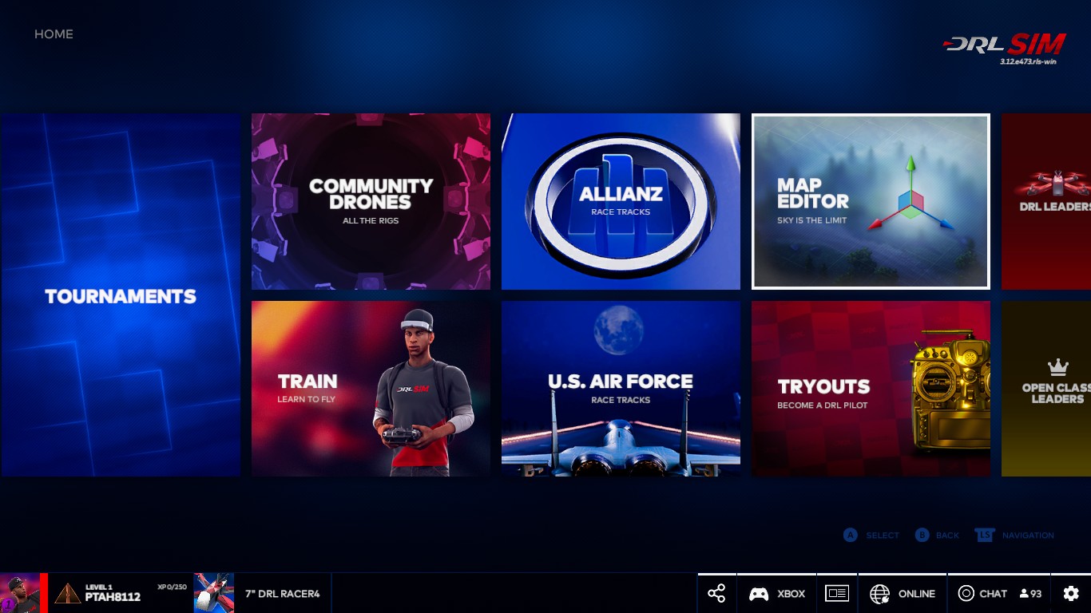Click the ONLINE status label

[x=917, y=594]
